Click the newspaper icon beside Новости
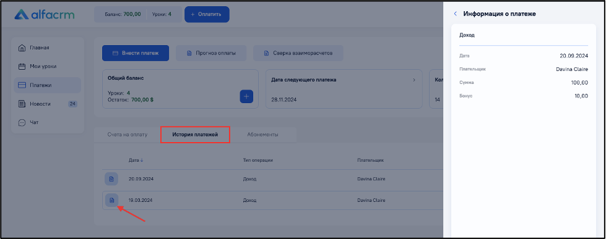606x239 pixels. [x=22, y=104]
